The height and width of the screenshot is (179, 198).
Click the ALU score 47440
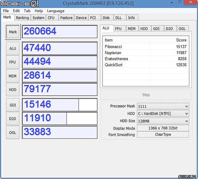pos(60,48)
